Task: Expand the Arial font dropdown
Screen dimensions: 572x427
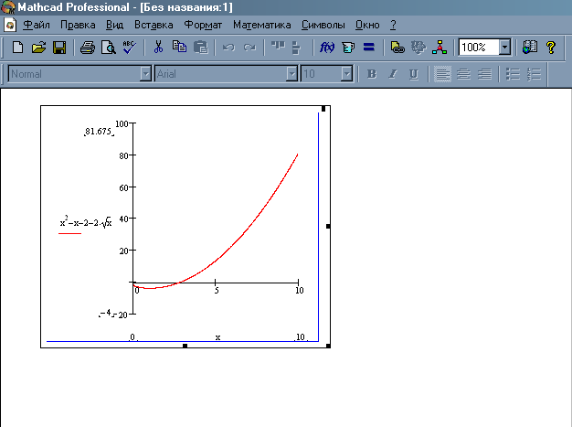Action: pos(291,74)
